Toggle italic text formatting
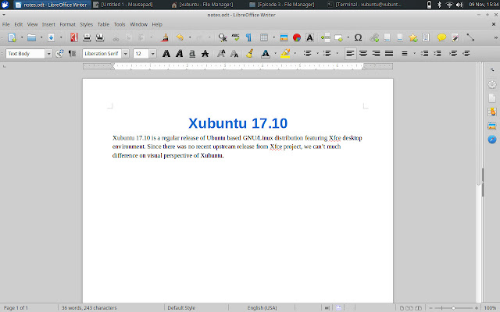The height and width of the screenshot is (312, 500). pos(179,54)
